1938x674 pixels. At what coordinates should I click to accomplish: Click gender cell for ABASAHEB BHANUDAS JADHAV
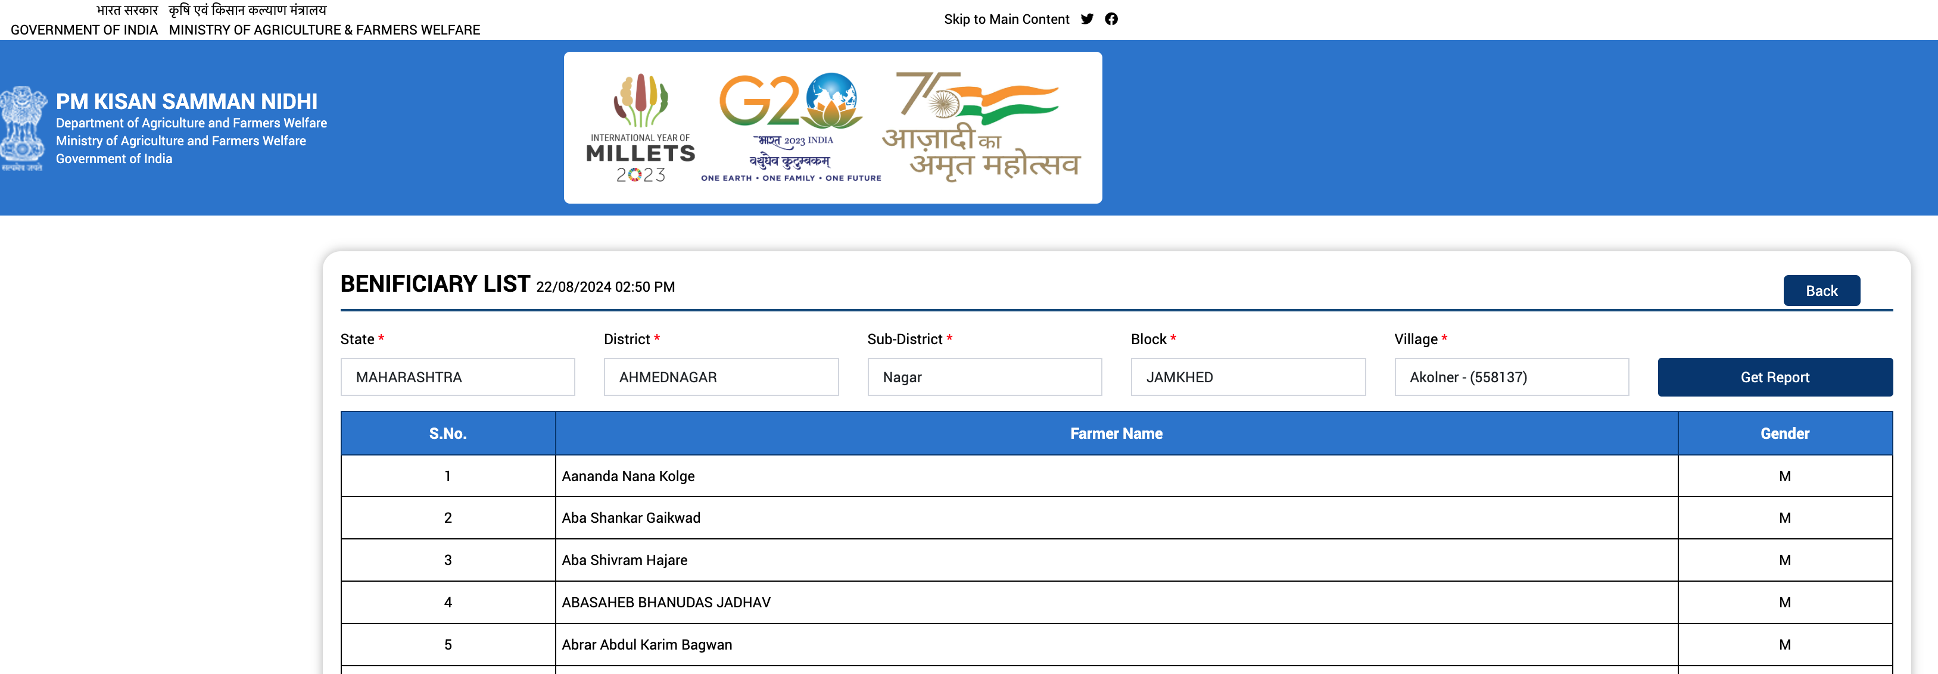click(x=1784, y=602)
